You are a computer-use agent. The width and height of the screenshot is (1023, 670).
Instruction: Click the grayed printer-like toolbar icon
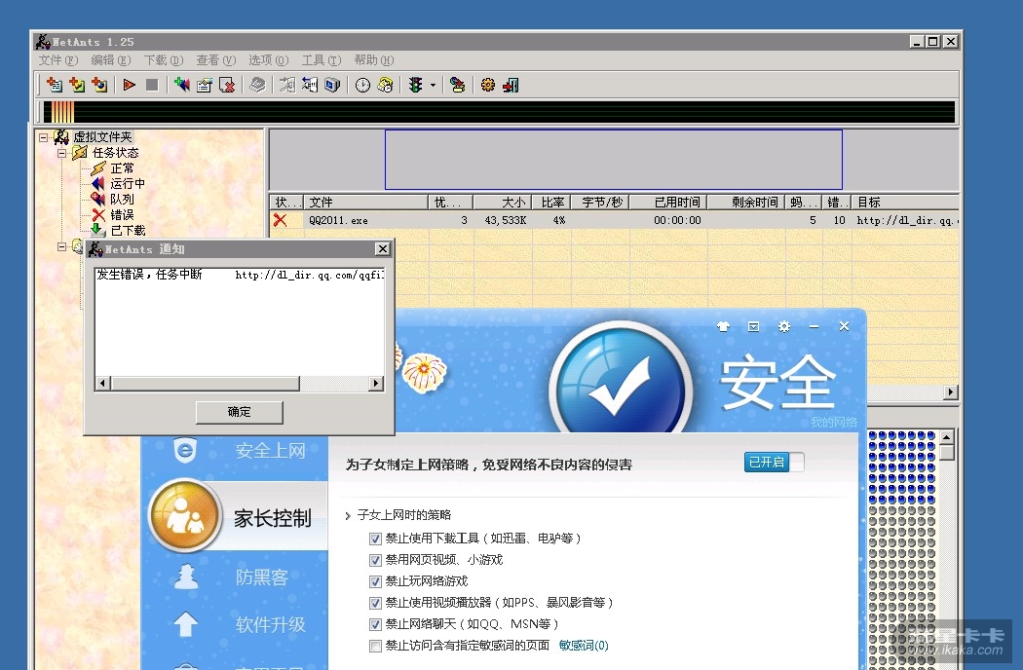(x=258, y=85)
